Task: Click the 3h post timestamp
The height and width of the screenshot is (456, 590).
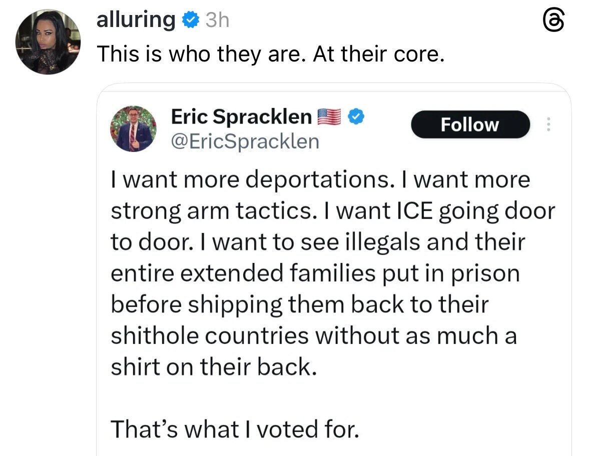Action: [217, 20]
